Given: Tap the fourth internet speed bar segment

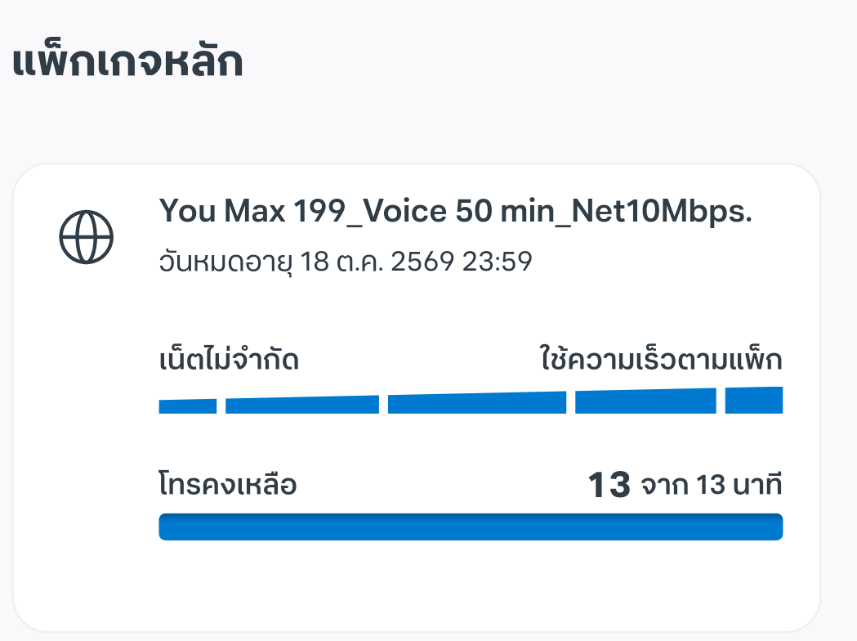Looking at the screenshot, I should tap(645, 401).
